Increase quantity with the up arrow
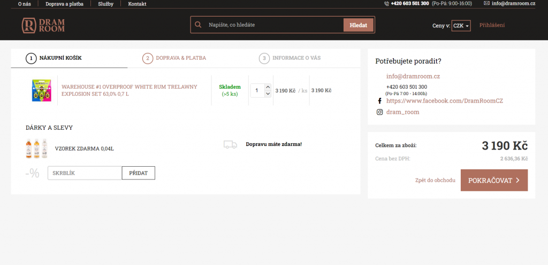548x265 pixels. [x=268, y=87]
